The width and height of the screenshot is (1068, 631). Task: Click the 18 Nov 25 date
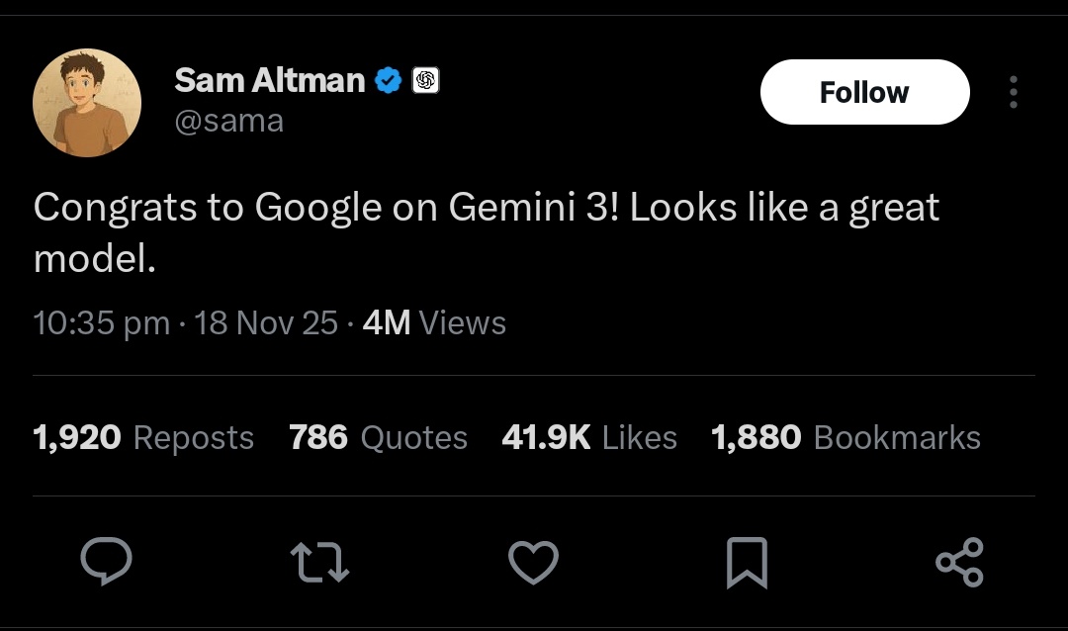click(x=266, y=323)
